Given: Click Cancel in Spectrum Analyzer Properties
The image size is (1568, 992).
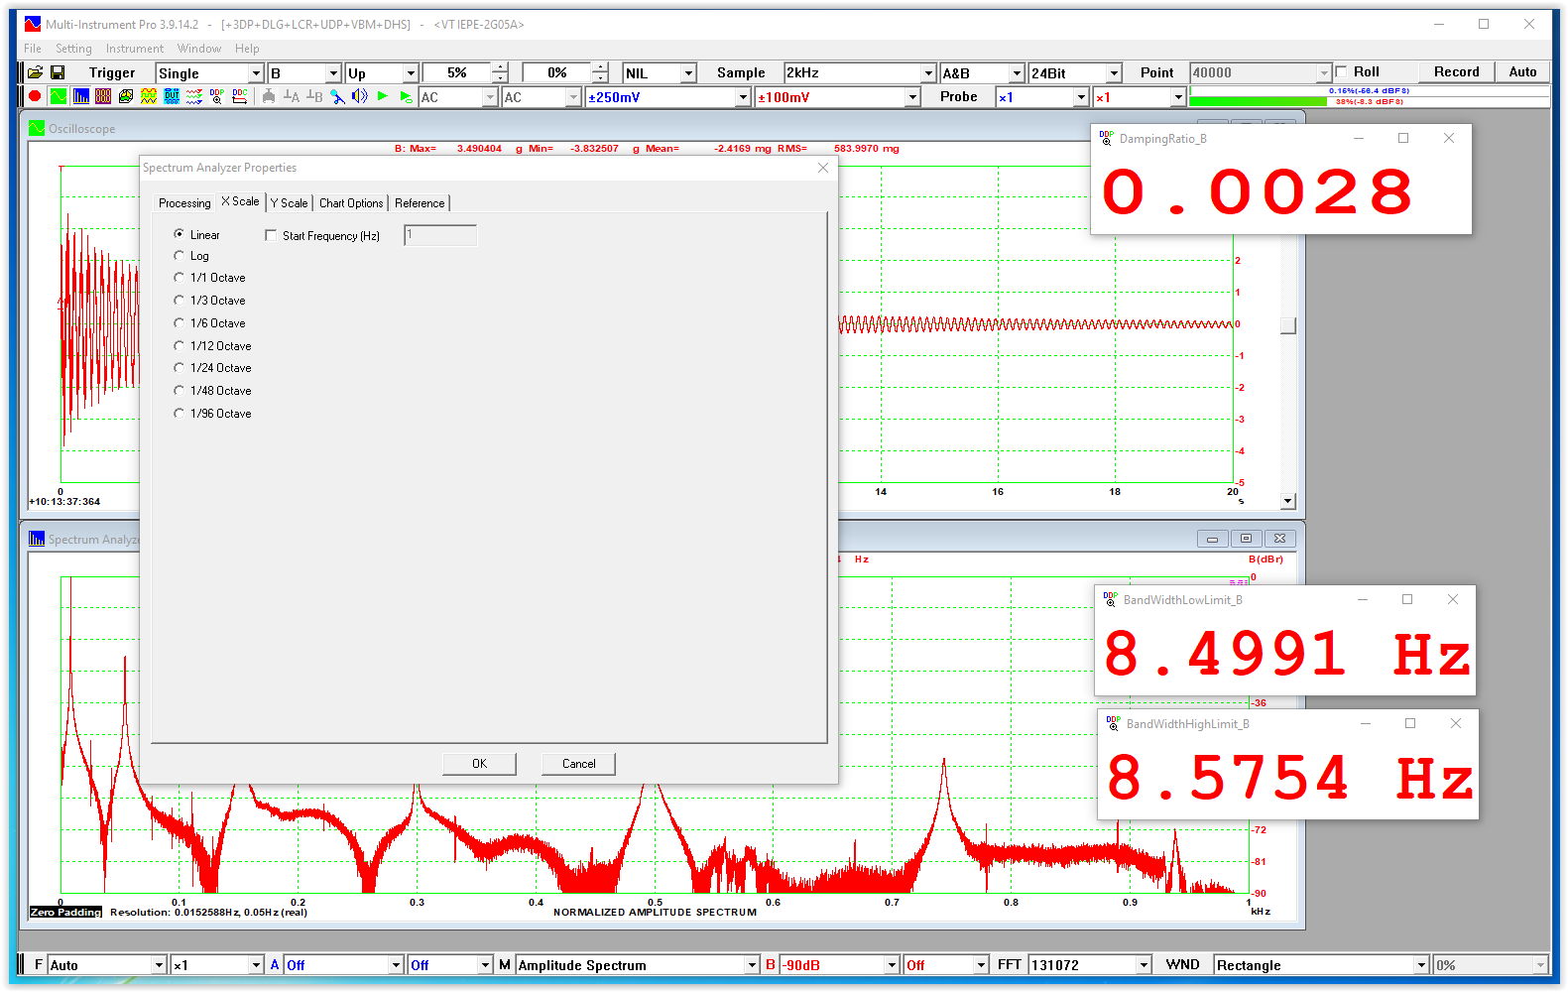Looking at the screenshot, I should coord(578,764).
